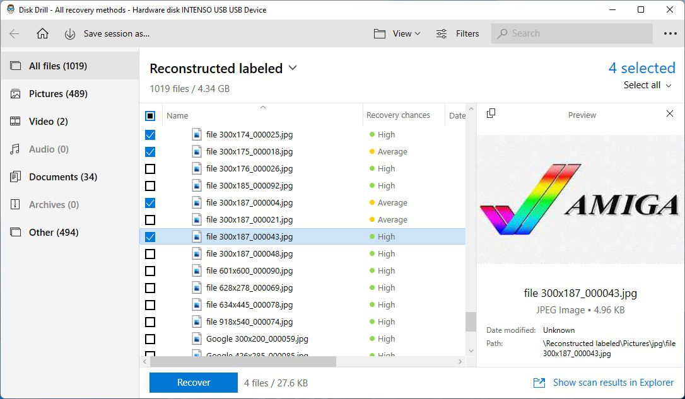
Task: Switch to Video (2) category
Action: pyautogui.click(x=70, y=122)
